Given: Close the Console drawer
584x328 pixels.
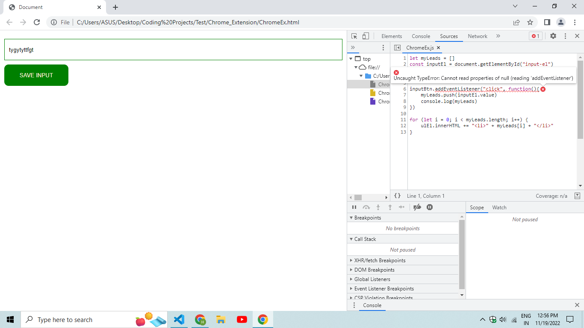Looking at the screenshot, I should click(x=577, y=305).
